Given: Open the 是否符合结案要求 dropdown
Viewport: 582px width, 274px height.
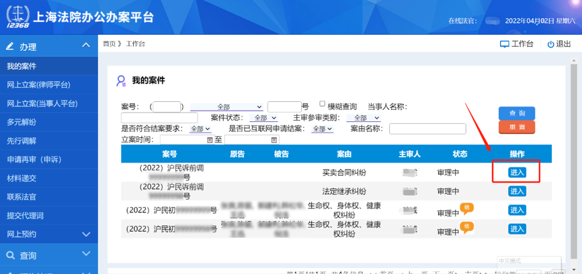Looking at the screenshot, I should pyautogui.click(x=200, y=129).
